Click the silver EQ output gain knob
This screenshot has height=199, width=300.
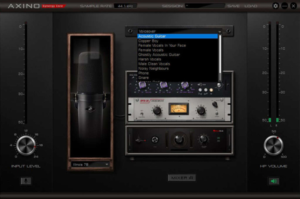coord(219,85)
